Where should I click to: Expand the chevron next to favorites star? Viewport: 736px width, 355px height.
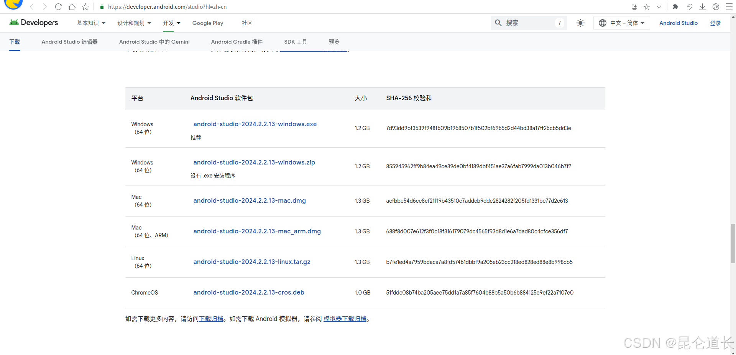659,7
